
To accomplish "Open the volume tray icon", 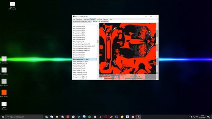I will tap(197, 117).
